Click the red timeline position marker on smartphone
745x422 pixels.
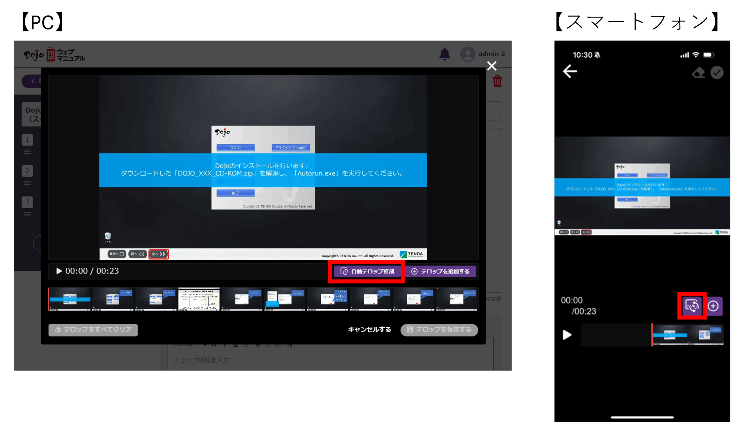(652, 335)
